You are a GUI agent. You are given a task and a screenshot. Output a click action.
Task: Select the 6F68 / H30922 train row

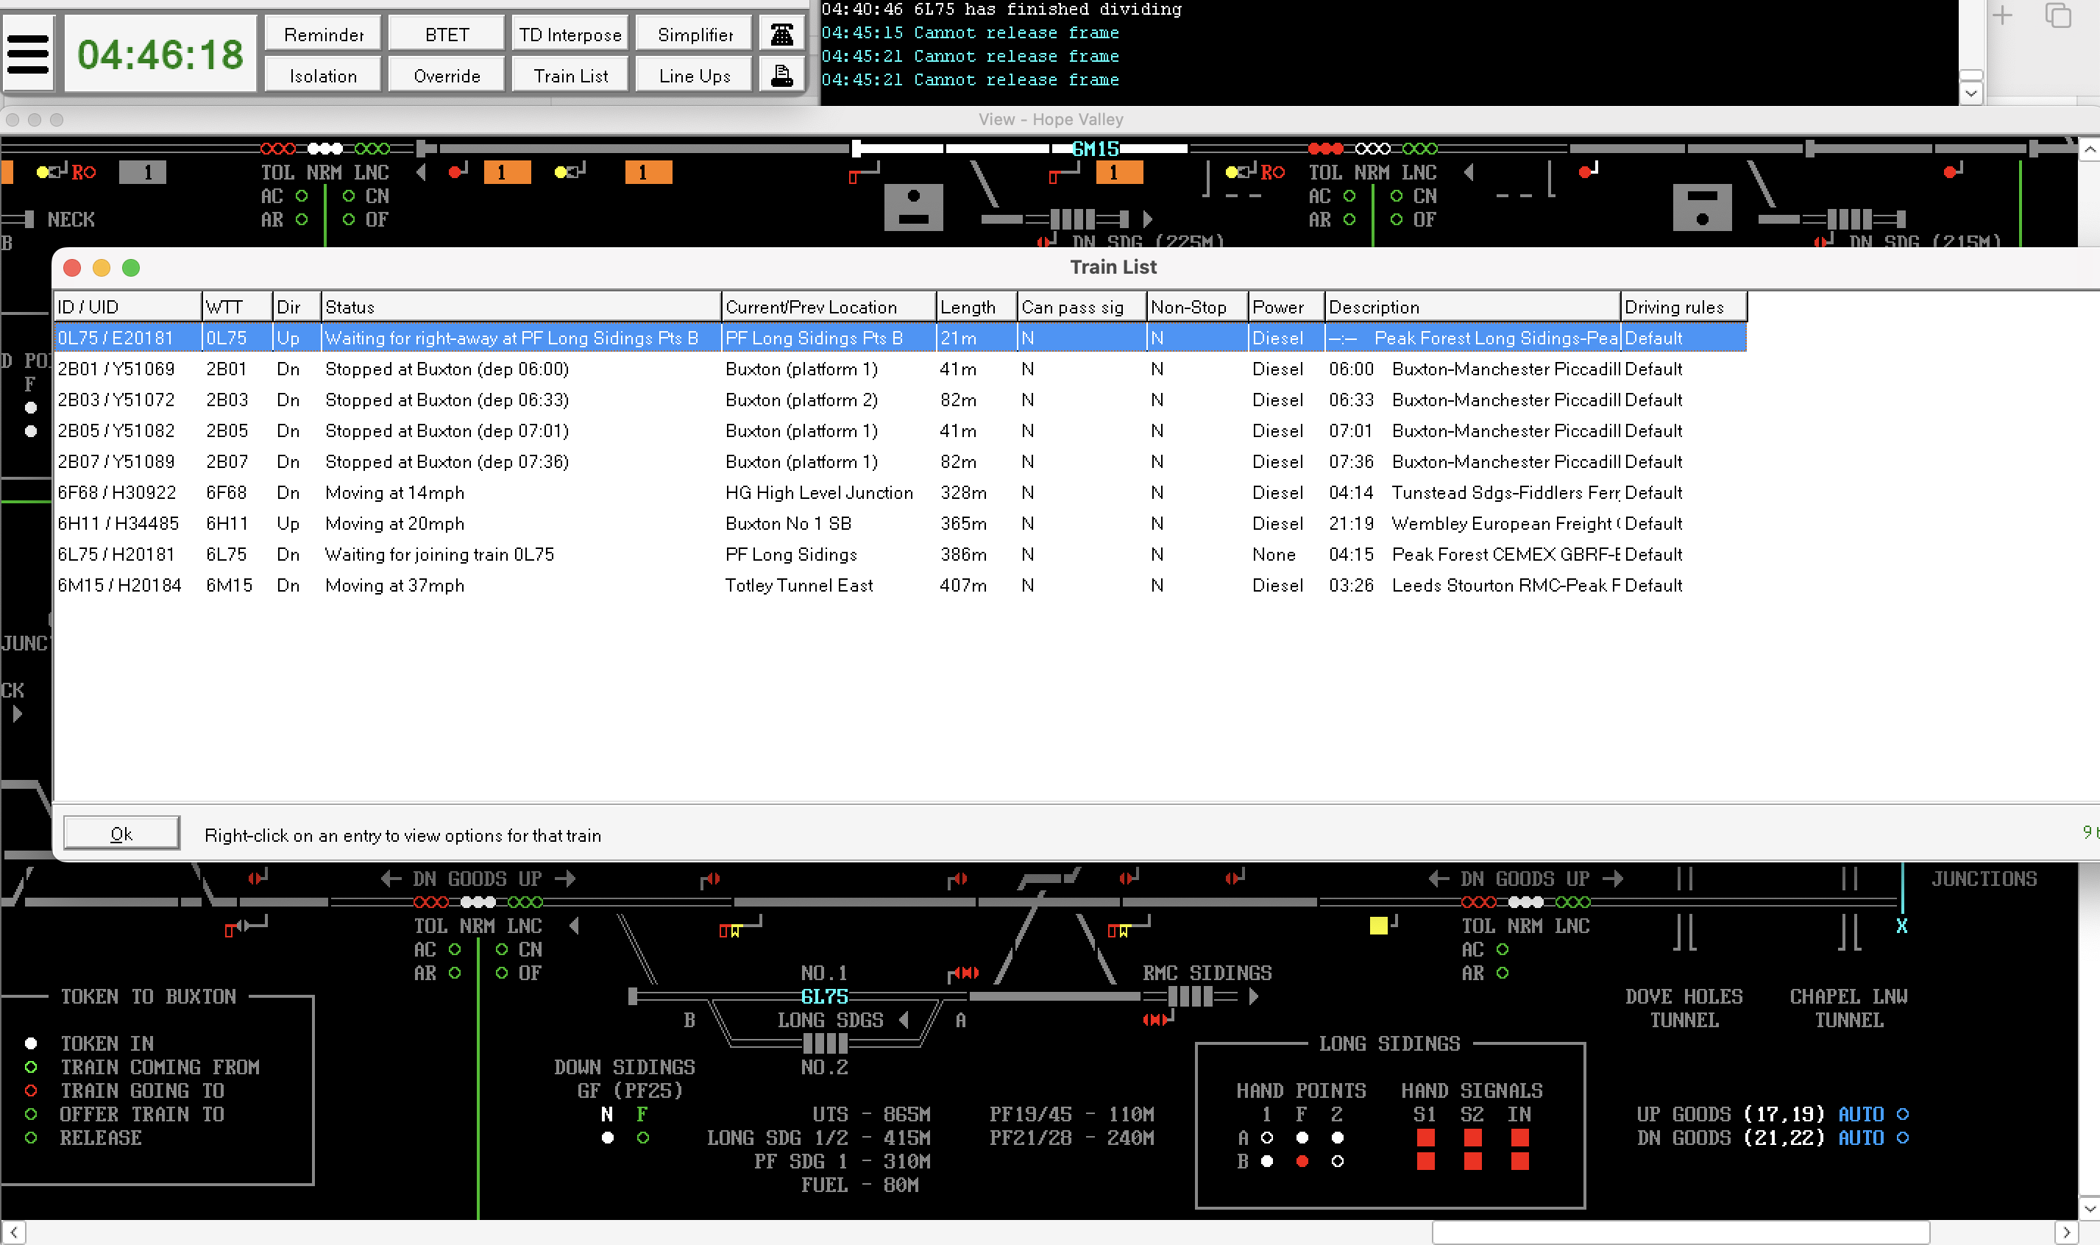tap(900, 492)
